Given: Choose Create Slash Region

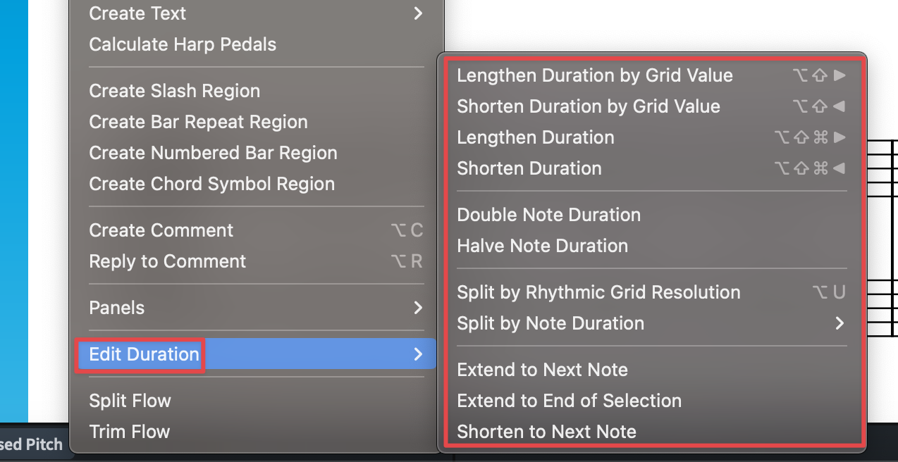Looking at the screenshot, I should pyautogui.click(x=174, y=91).
